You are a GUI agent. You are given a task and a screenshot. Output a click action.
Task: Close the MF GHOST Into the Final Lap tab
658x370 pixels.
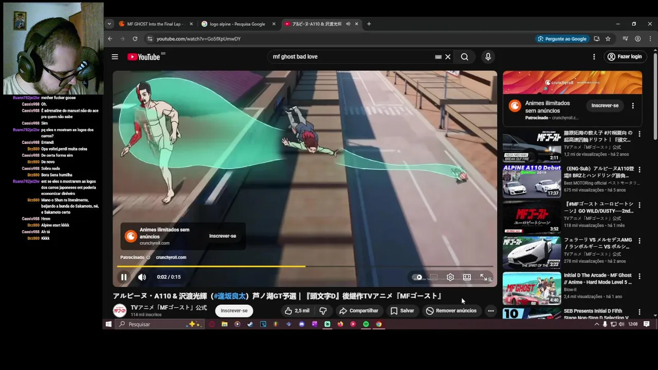pos(191,24)
